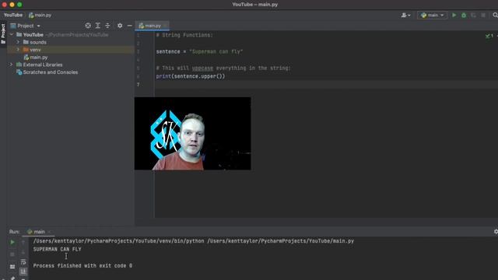498x280 pixels.
Task: Open Search Everywhere magnifier icon
Action: (495, 16)
